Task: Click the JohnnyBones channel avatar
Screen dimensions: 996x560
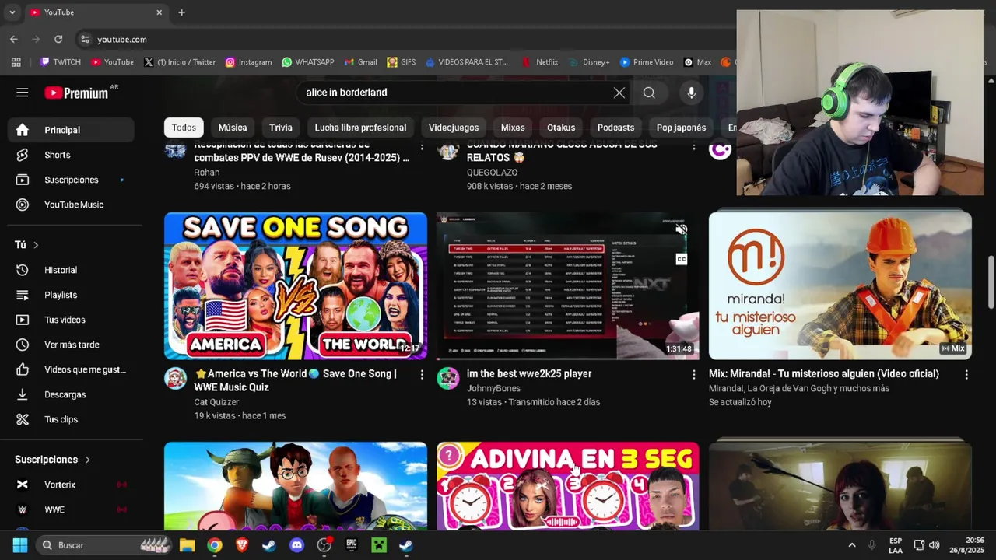Action: [x=448, y=379]
